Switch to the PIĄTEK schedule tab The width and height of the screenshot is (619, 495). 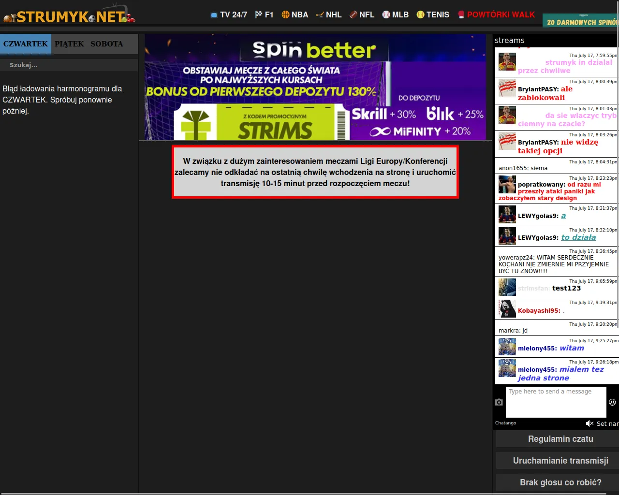click(x=69, y=44)
